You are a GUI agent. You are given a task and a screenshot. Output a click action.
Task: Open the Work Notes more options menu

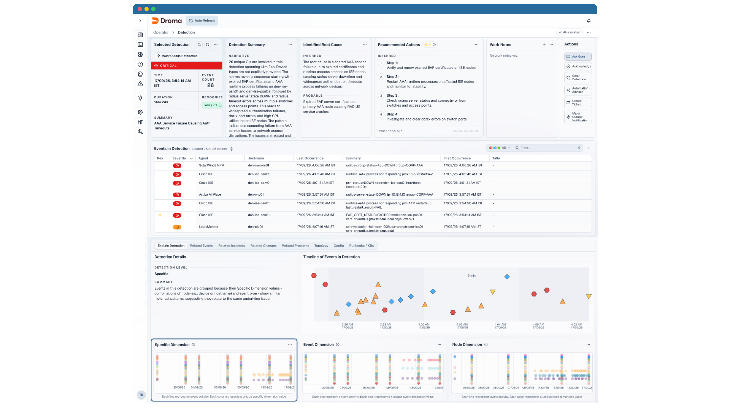(551, 45)
